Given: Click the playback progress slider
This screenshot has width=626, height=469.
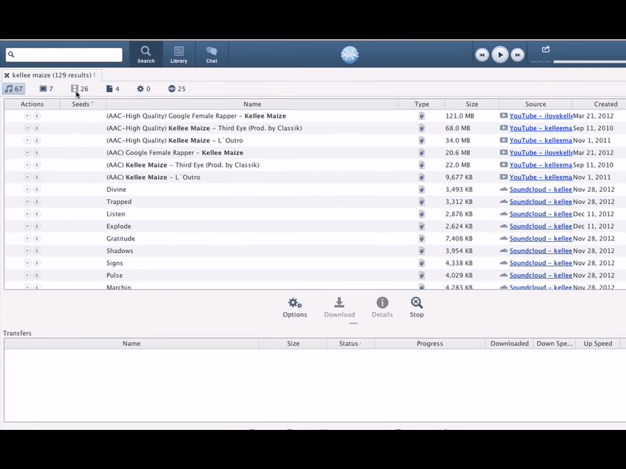Looking at the screenshot, I should (x=589, y=61).
